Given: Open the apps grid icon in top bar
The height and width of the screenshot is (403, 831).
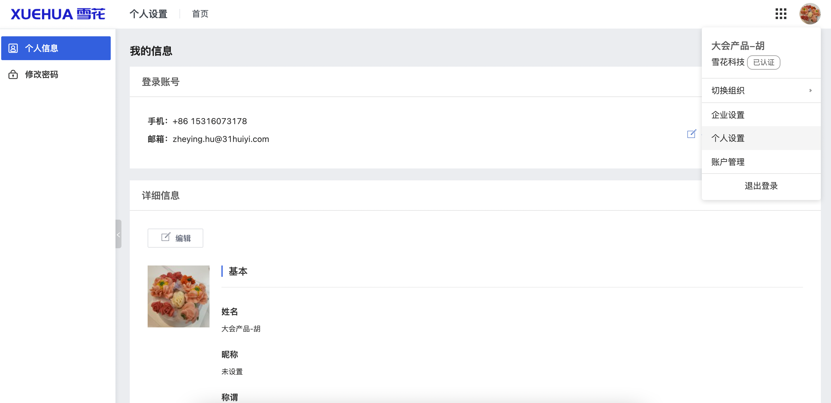Looking at the screenshot, I should pyautogui.click(x=781, y=14).
